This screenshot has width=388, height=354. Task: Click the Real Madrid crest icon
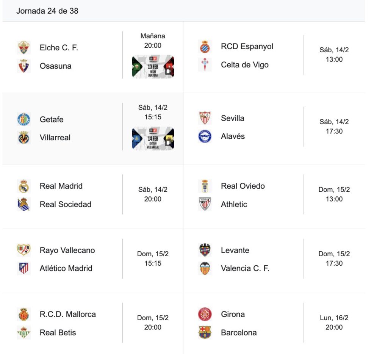(x=24, y=186)
